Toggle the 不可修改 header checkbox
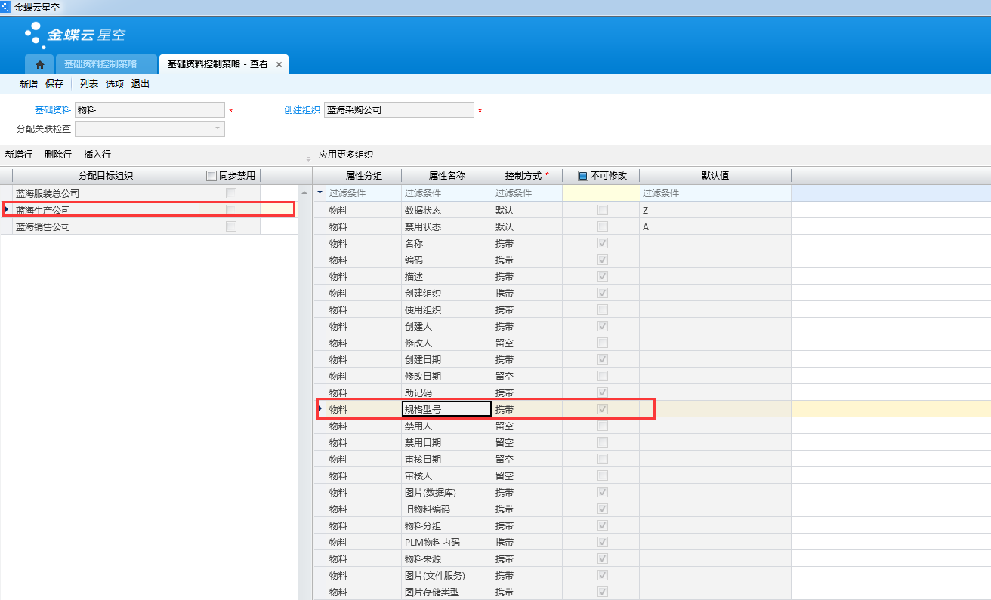Viewport: 991px width, 600px height. pyautogui.click(x=582, y=176)
